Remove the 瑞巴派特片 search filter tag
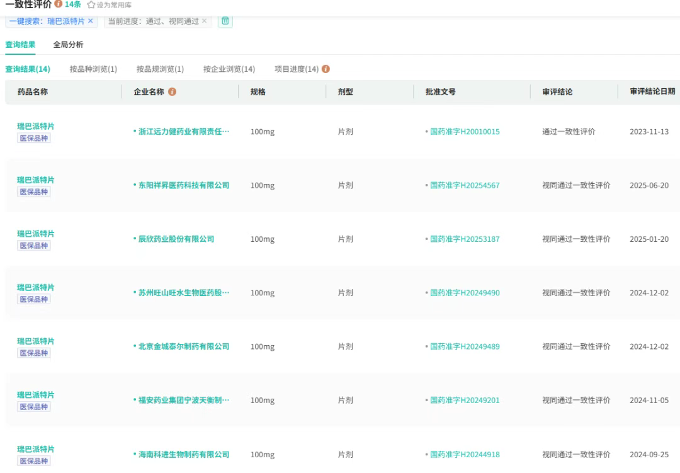This screenshot has width=680, height=473. click(90, 21)
